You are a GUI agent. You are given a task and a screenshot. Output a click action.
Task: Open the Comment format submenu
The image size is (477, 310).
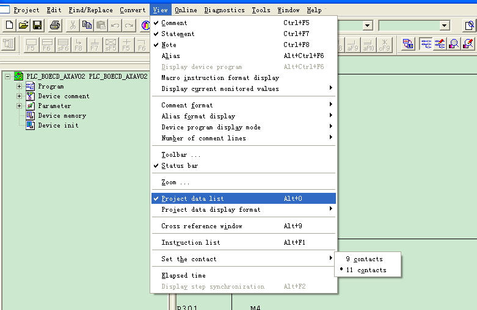click(186, 106)
